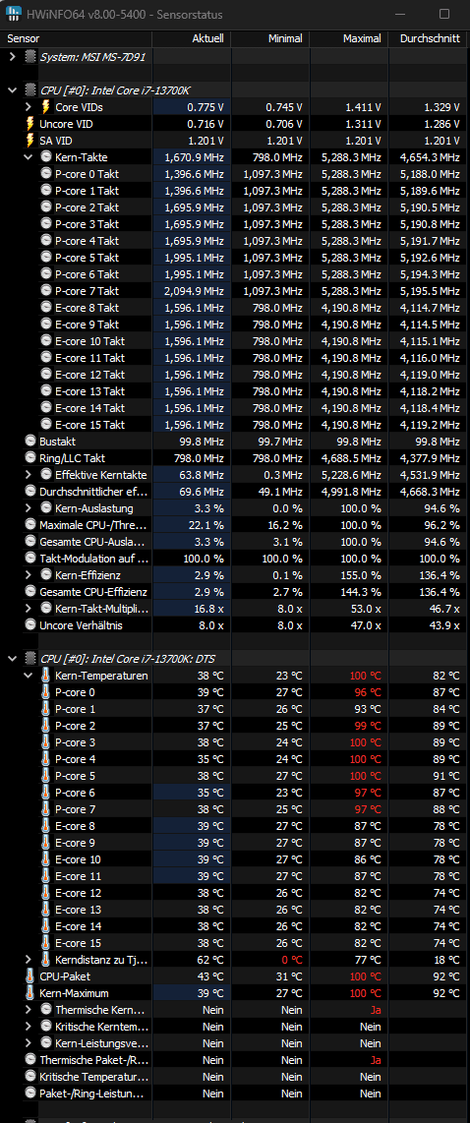Select the temperature row E-core 14

[x=235, y=926]
